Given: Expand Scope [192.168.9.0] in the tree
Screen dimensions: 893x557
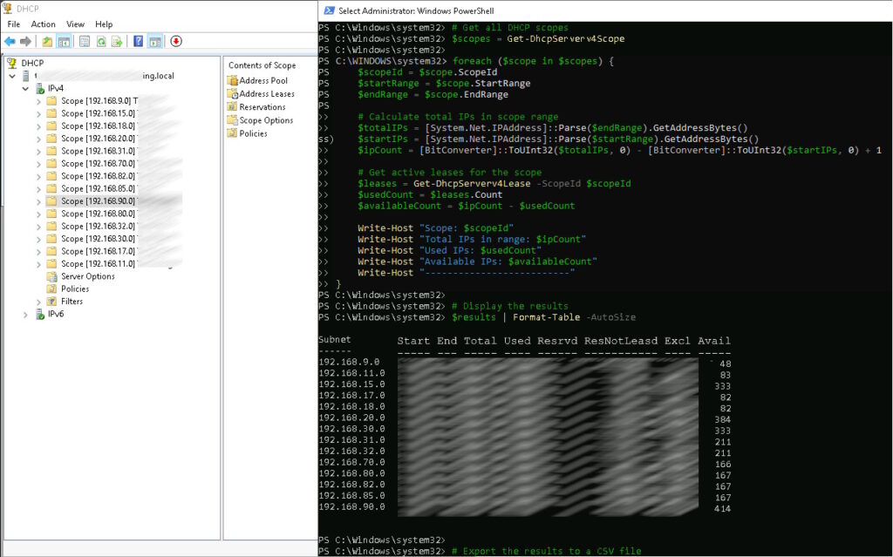Looking at the screenshot, I should click(x=37, y=100).
